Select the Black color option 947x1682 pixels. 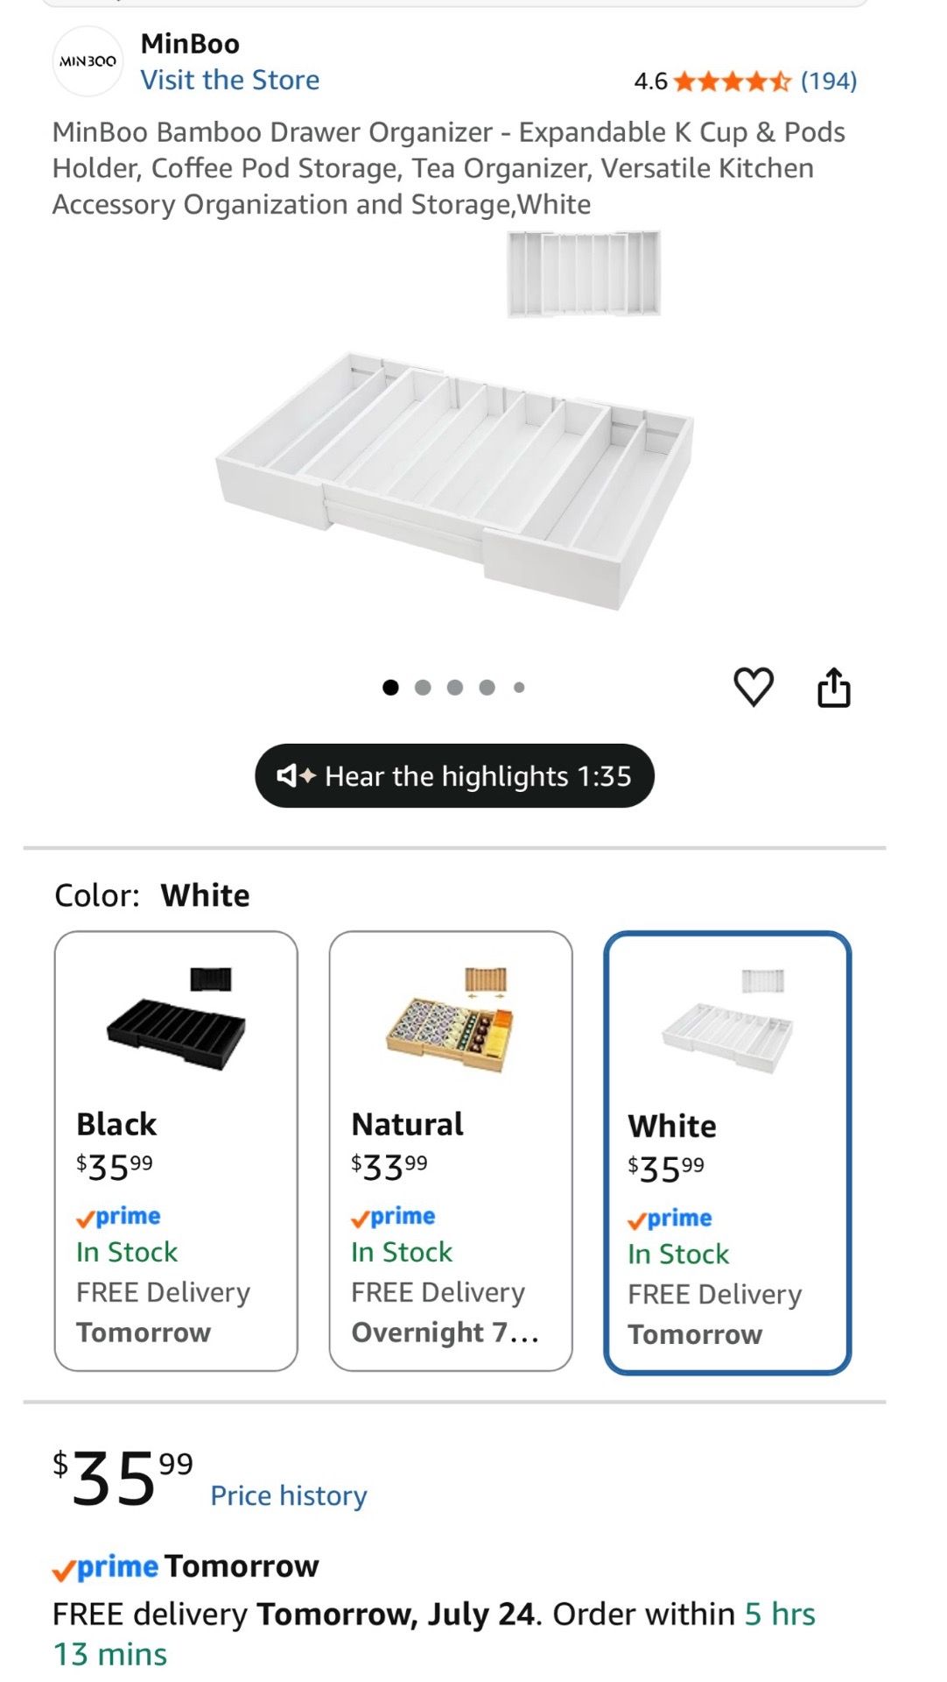coord(176,1151)
